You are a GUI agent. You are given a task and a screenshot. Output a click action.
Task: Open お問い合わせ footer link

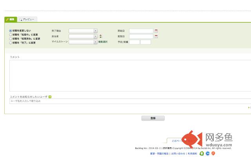tap(178, 153)
